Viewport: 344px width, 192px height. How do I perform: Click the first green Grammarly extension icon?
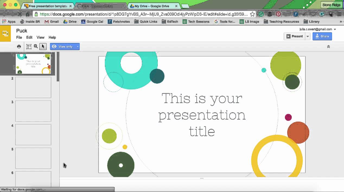tap(261, 14)
